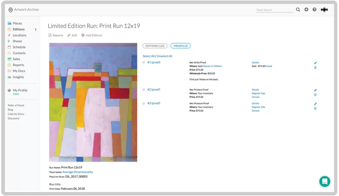
Task: Click the Edit pencil button under title
Action: (x=72, y=35)
